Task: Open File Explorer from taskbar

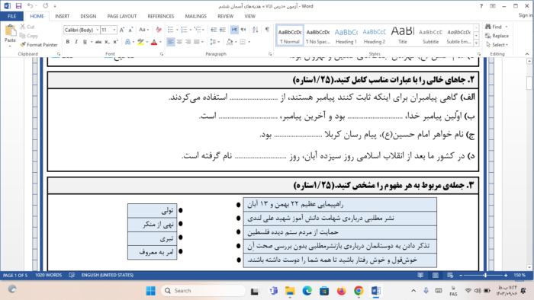Action: (x=290, y=291)
